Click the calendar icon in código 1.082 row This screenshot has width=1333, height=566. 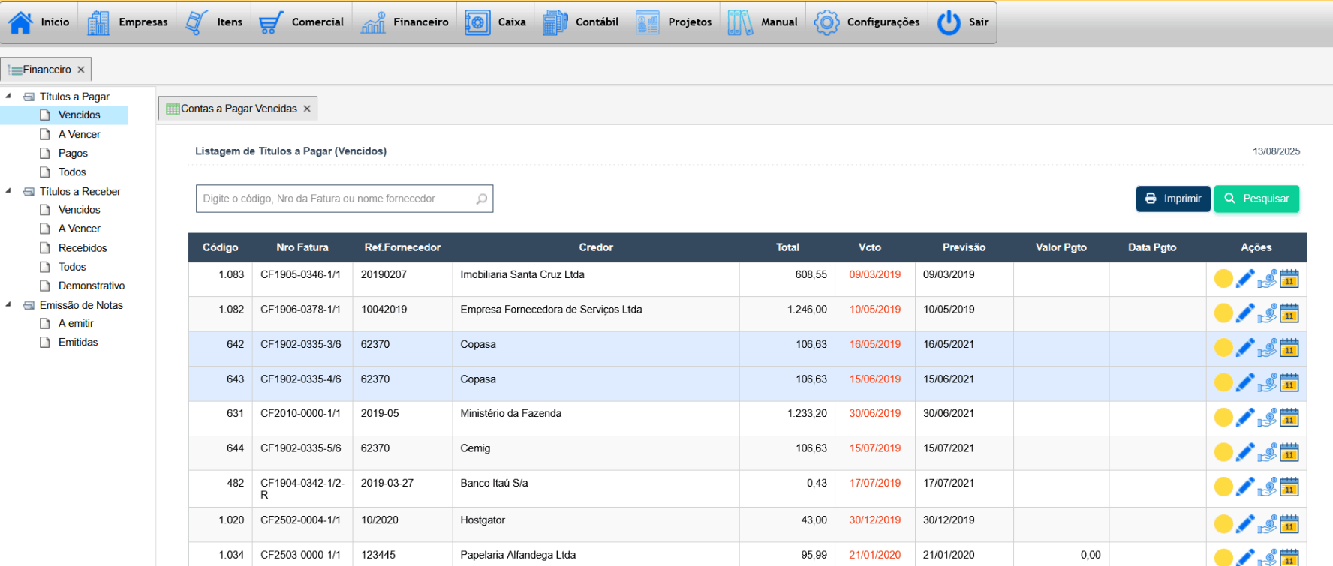(x=1289, y=313)
